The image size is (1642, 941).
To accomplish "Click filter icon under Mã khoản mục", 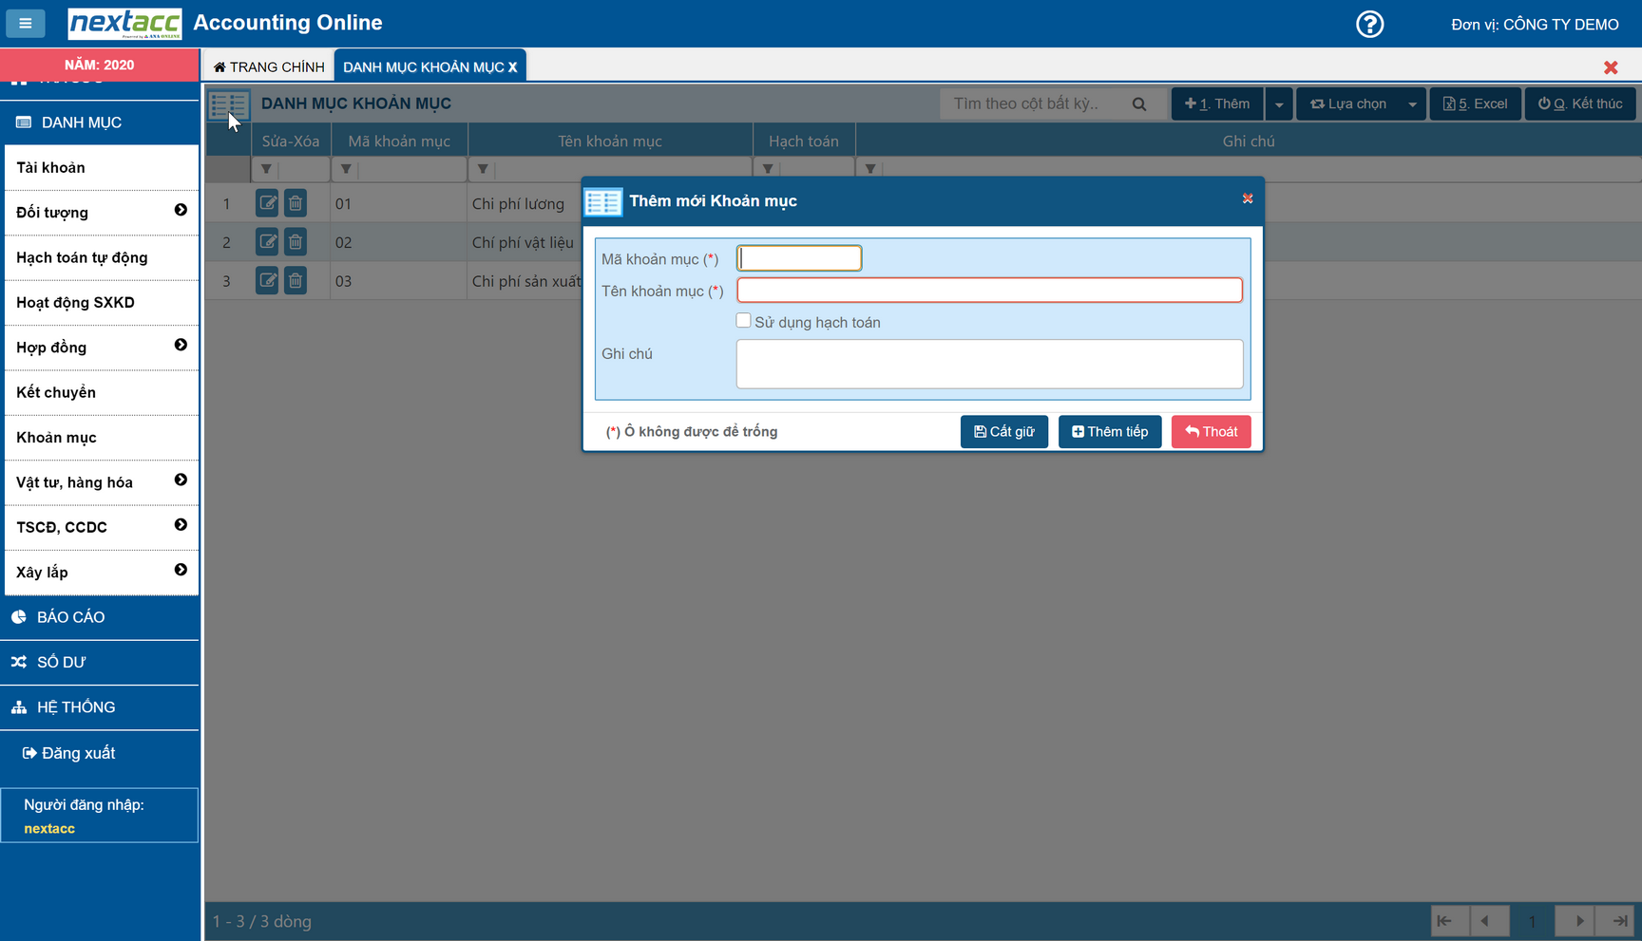I will (x=346, y=170).
